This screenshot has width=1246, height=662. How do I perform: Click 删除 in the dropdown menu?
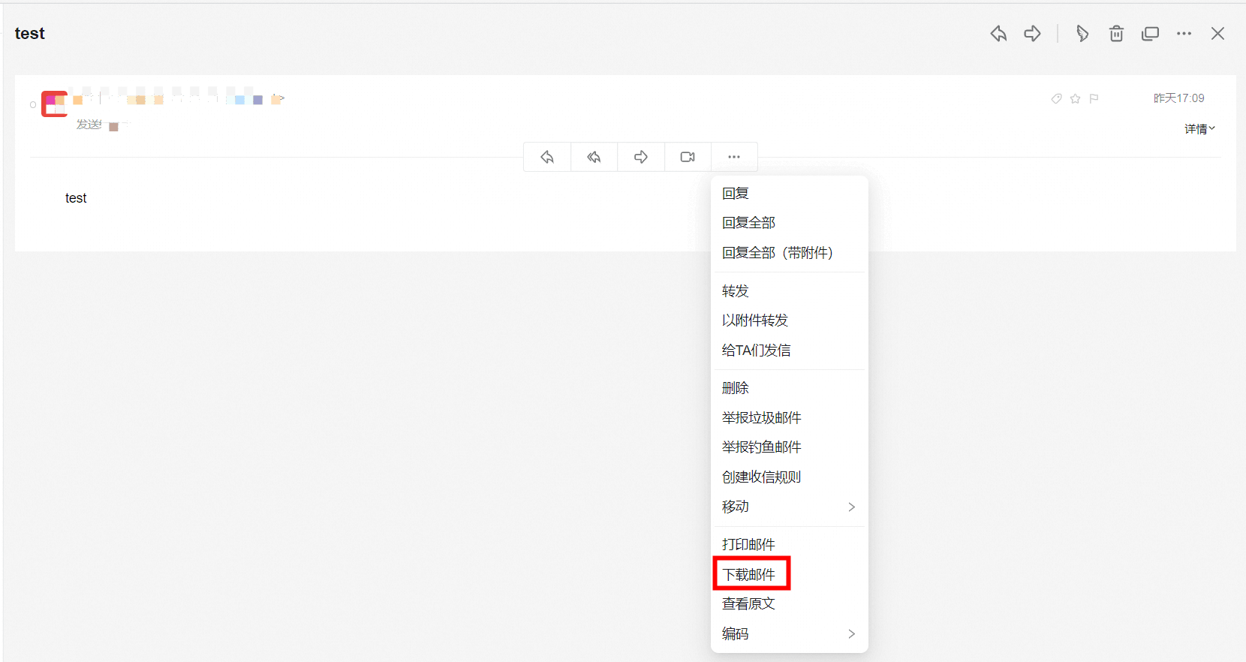click(790, 388)
